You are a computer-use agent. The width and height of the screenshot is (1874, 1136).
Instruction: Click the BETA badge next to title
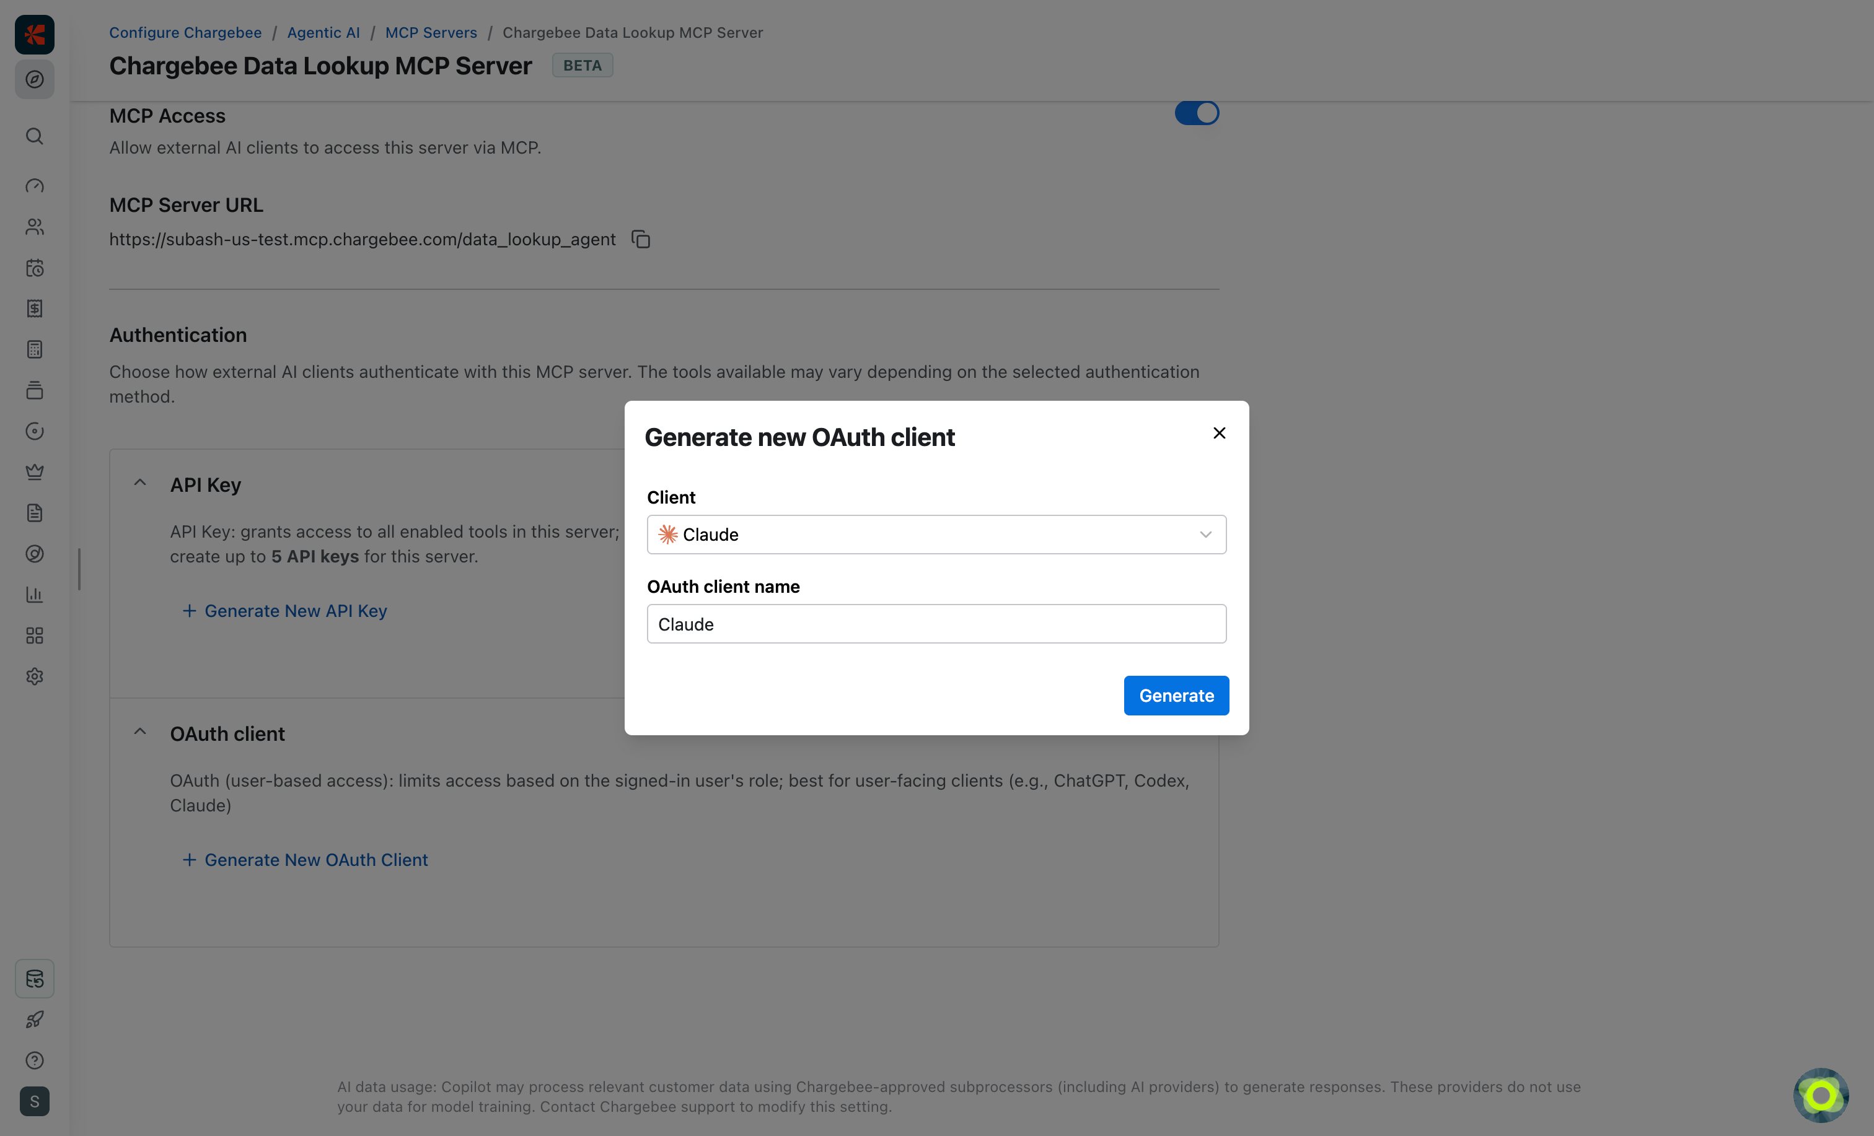coord(583,66)
